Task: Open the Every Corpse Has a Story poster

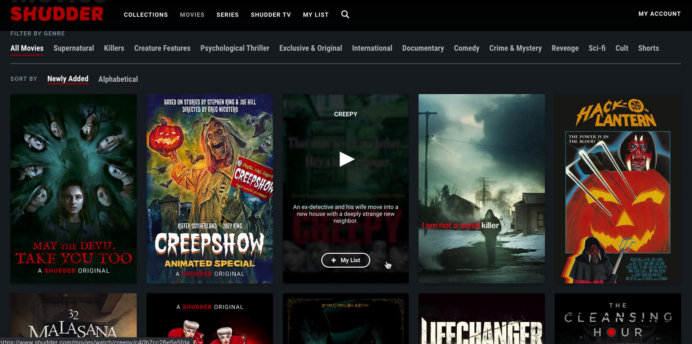Action: (346, 318)
